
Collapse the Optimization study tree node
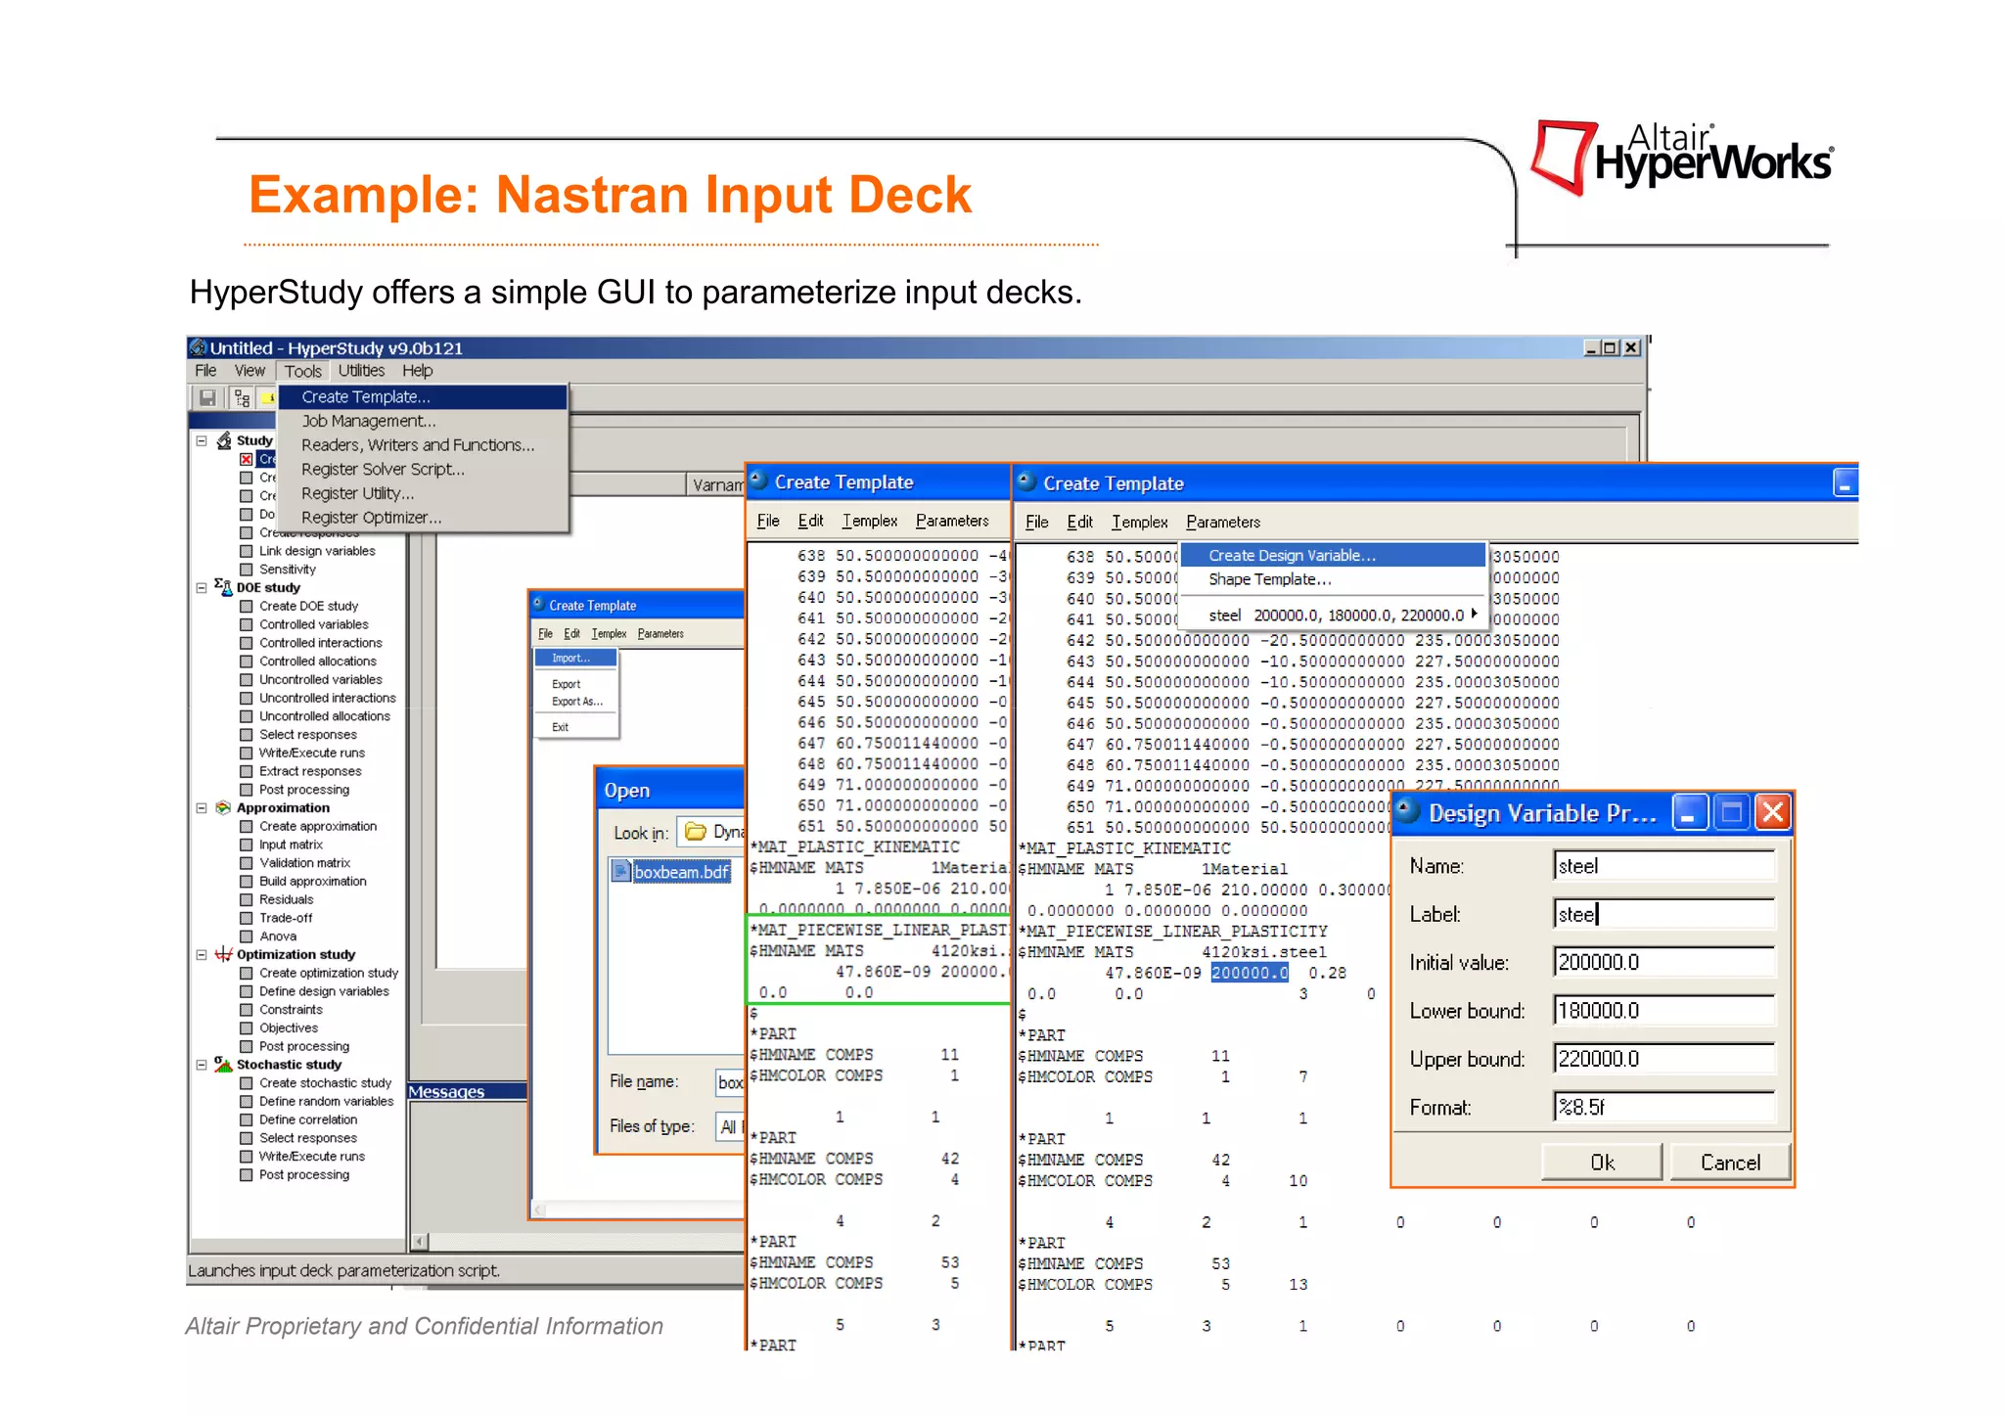click(x=202, y=954)
